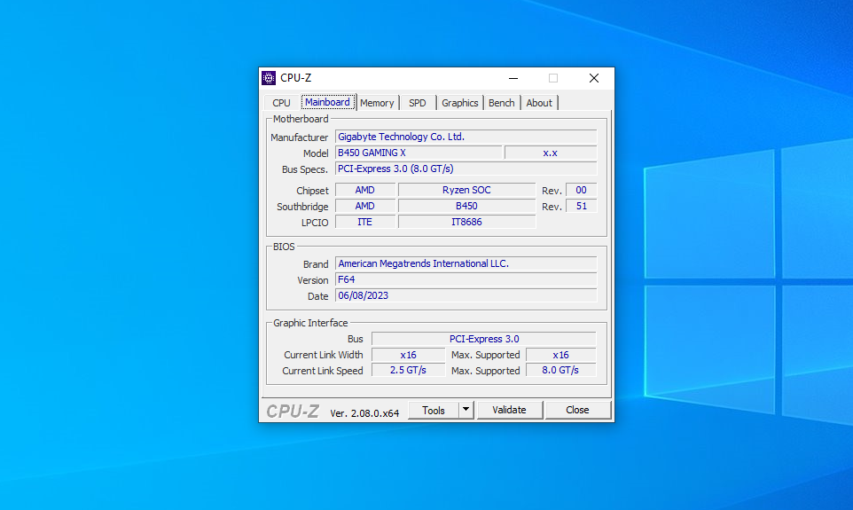
Task: Open the Memory tab
Action: pyautogui.click(x=377, y=103)
